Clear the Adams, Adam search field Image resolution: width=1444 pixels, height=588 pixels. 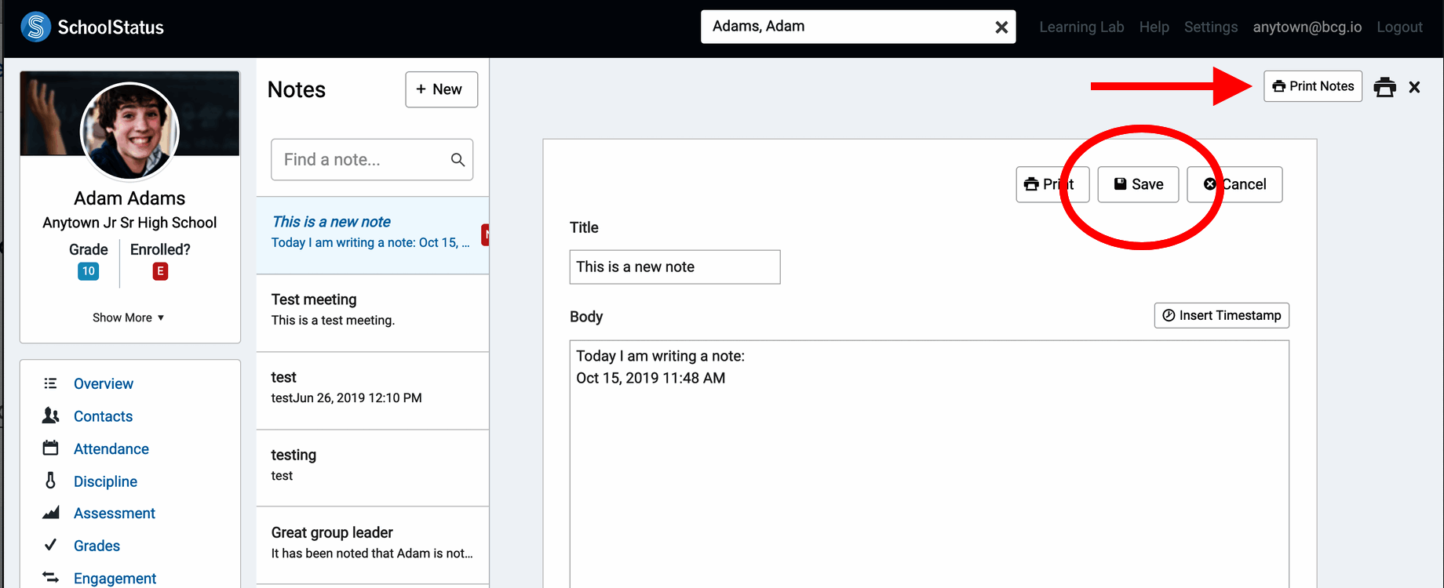pos(1001,27)
